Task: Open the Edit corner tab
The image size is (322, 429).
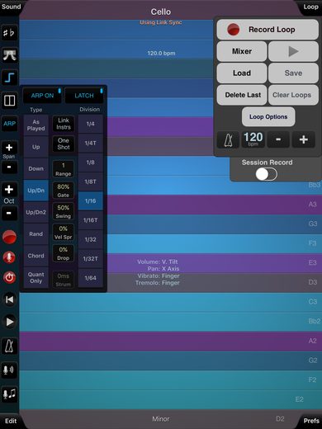Action: 11,421
